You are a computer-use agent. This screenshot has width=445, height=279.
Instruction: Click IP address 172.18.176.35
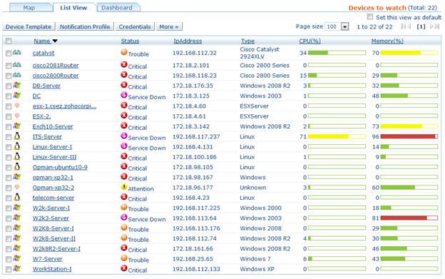point(193,86)
